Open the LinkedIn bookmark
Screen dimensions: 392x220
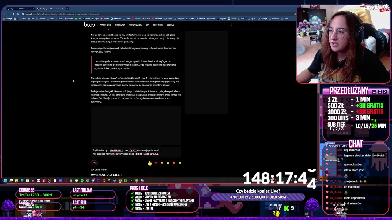click(x=211, y=19)
